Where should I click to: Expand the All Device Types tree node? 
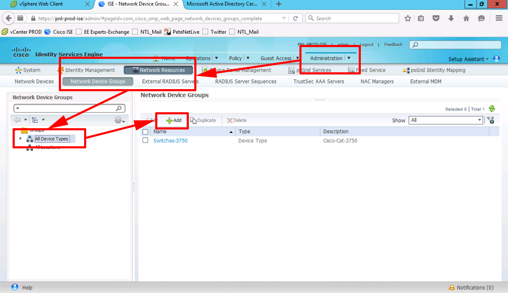21,138
